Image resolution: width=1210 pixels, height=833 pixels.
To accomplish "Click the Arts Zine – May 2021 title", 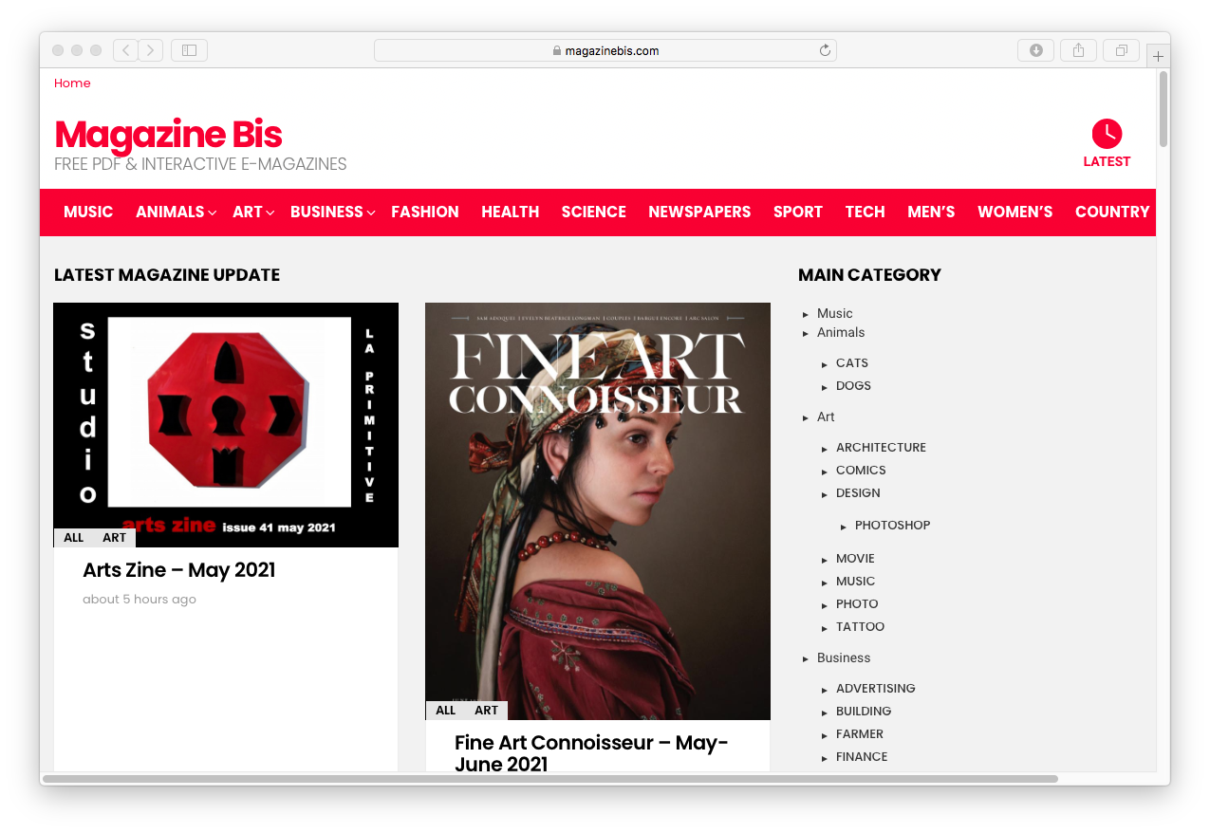I will (x=179, y=570).
